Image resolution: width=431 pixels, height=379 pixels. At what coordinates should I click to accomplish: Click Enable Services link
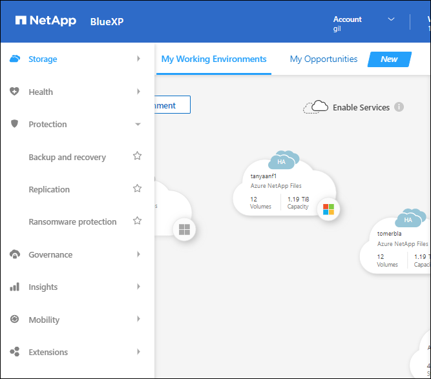coord(361,107)
